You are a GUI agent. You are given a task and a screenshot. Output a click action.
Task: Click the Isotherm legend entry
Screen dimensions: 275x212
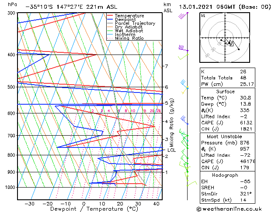tap(125, 34)
